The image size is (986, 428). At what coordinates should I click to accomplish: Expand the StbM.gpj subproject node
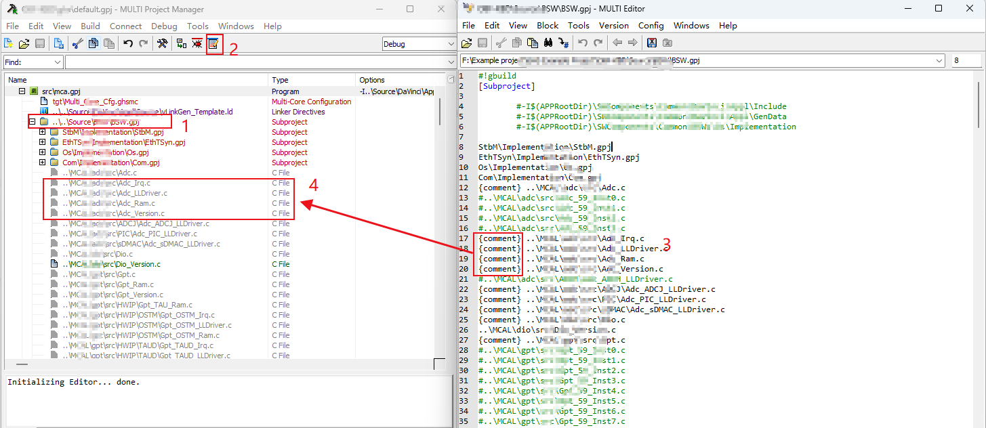pos(43,132)
